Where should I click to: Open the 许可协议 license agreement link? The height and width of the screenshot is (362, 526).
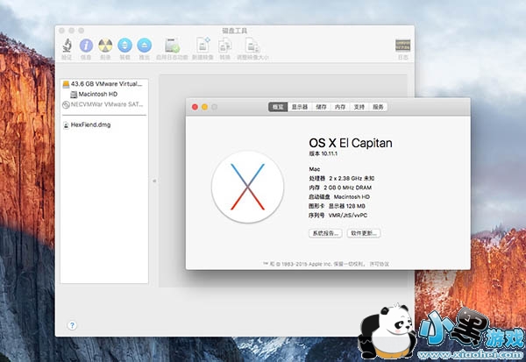(x=380, y=264)
